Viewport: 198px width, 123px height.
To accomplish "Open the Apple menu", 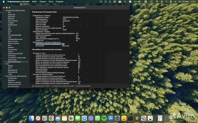I will coord(4,2).
